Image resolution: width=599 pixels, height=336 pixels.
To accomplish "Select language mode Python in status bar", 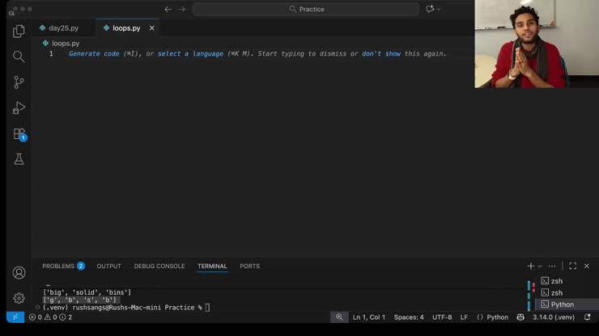I will 497,317.
